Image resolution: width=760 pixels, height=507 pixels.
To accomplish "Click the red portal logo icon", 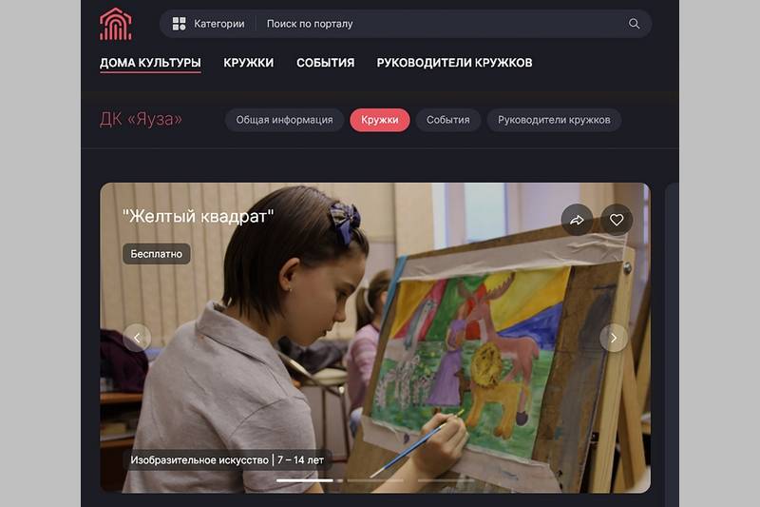I will click(x=115, y=24).
